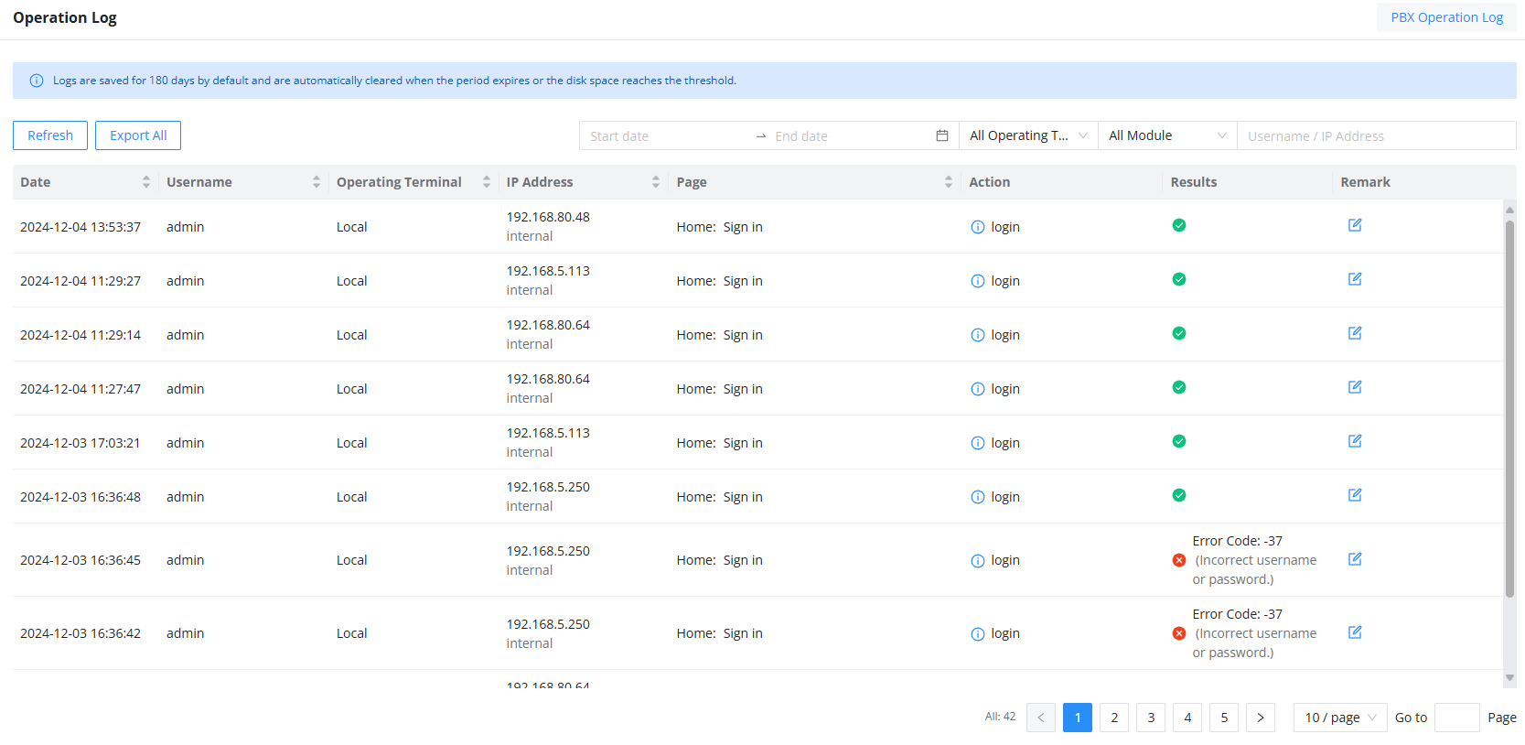
Task: Click the red error icon for 16:36:42 row
Action: pos(1179,633)
